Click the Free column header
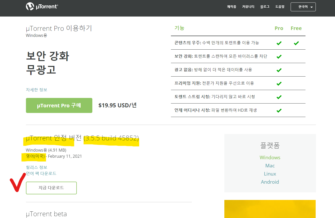The width and height of the screenshot is (335, 218). click(x=296, y=28)
